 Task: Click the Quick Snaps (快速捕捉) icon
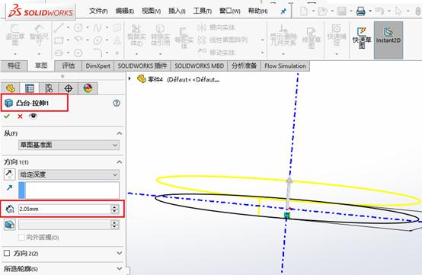(337, 35)
